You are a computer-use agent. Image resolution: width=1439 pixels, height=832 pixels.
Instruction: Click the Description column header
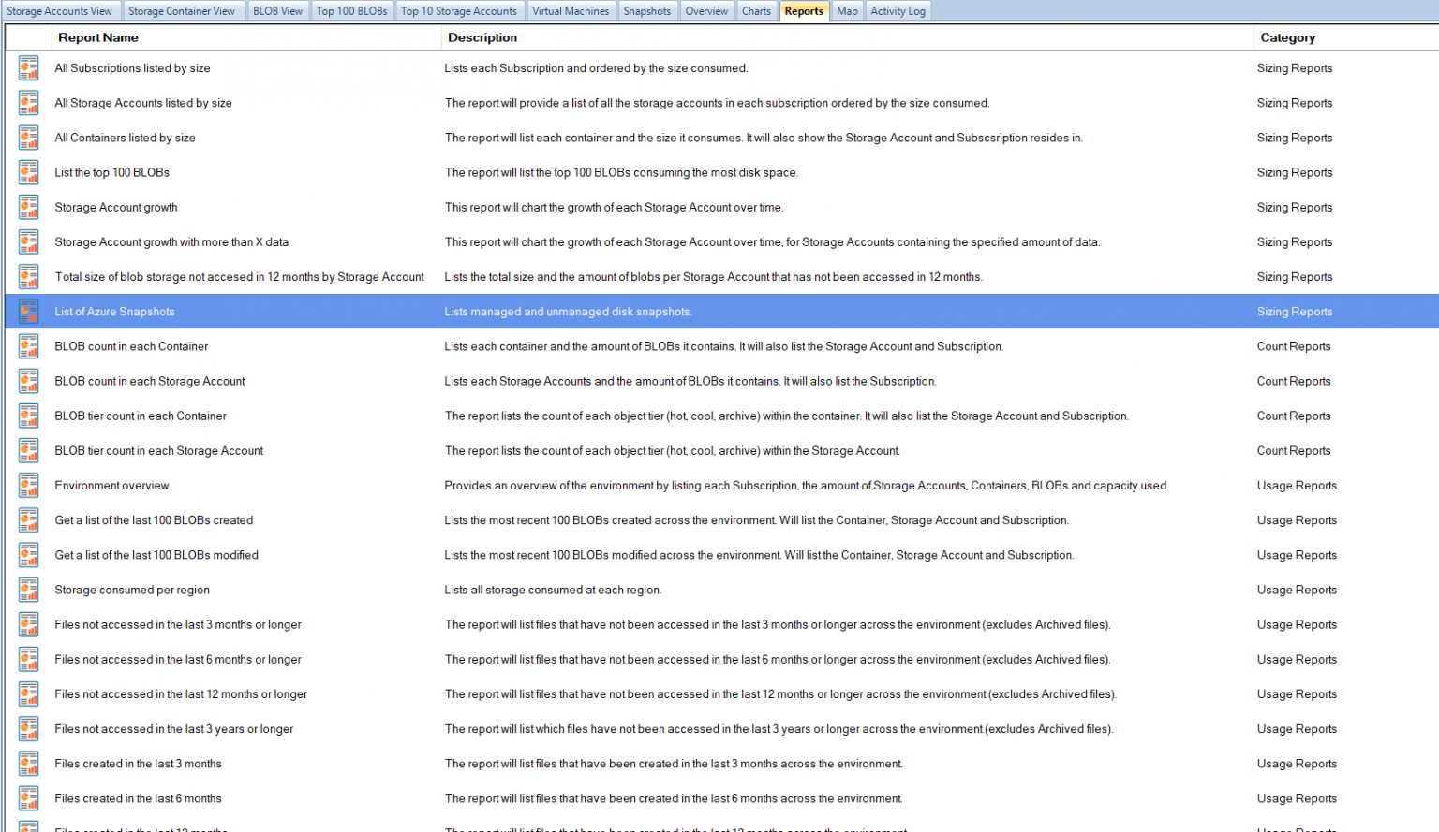point(482,37)
